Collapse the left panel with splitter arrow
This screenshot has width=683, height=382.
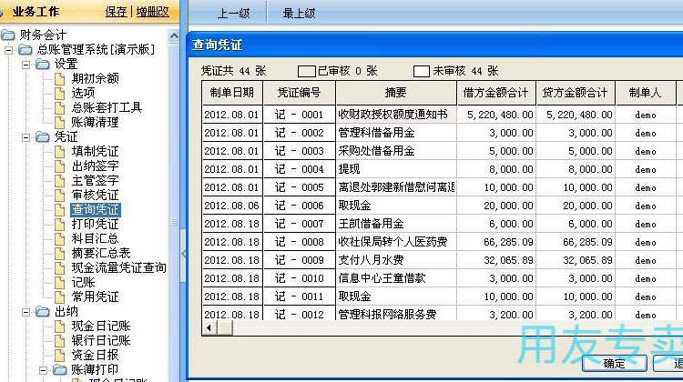tap(184, 254)
